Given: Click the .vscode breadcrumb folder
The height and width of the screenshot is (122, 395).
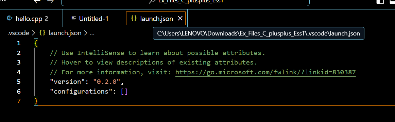Looking at the screenshot, I should click(x=18, y=33).
